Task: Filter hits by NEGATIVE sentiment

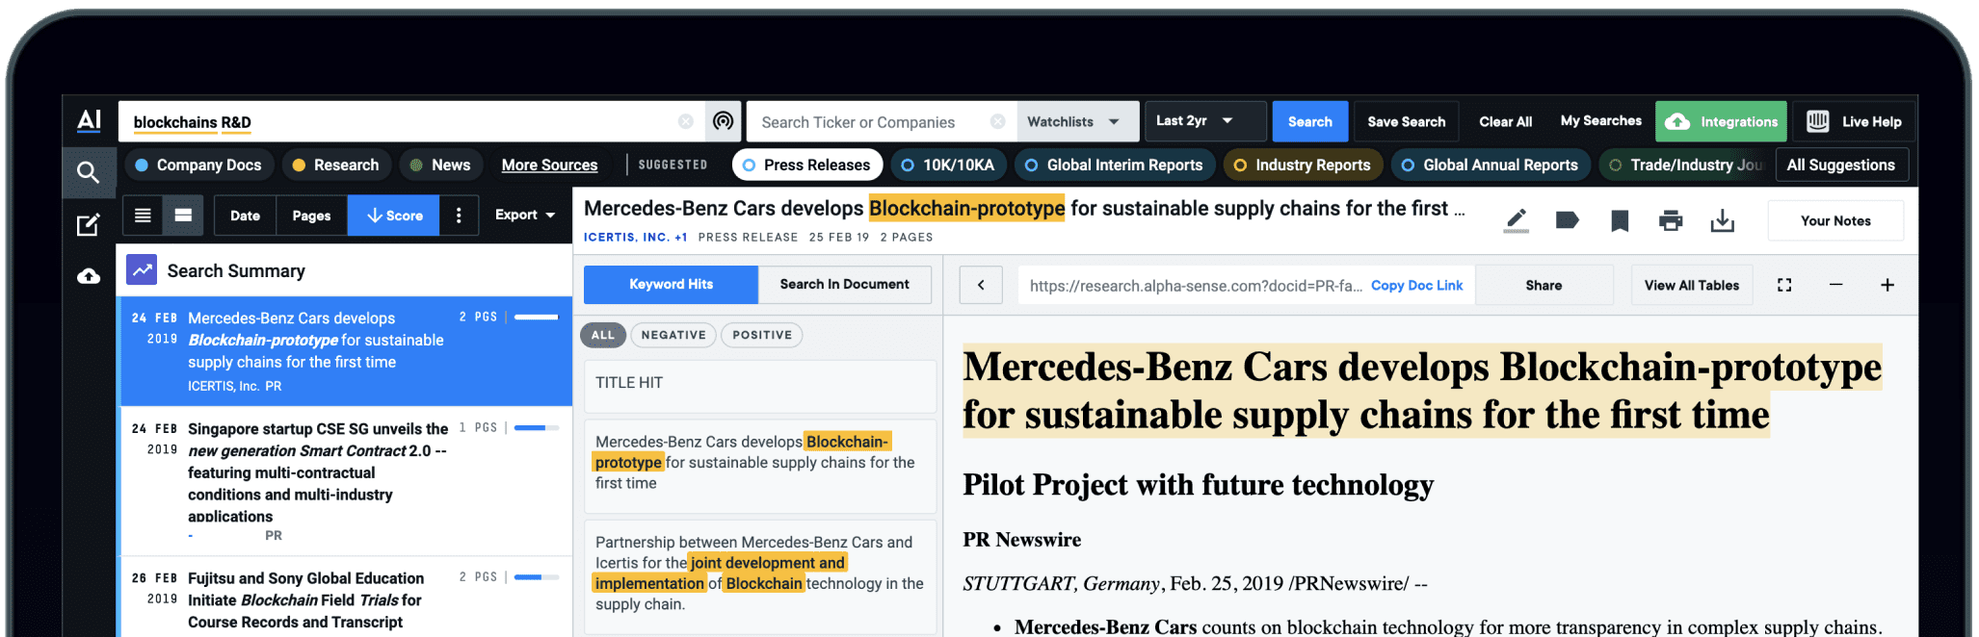Action: coord(673,335)
